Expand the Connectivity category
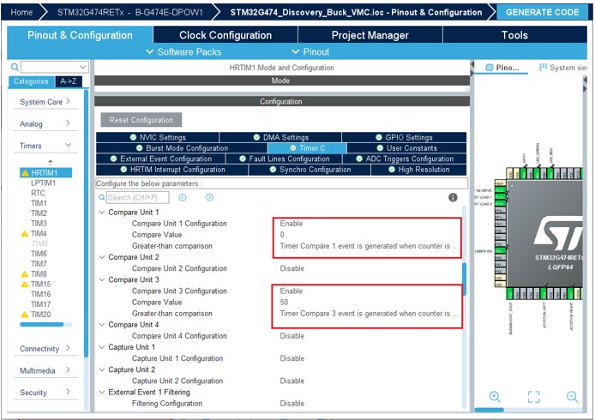Screen dimensions: 595x420 coord(45,348)
